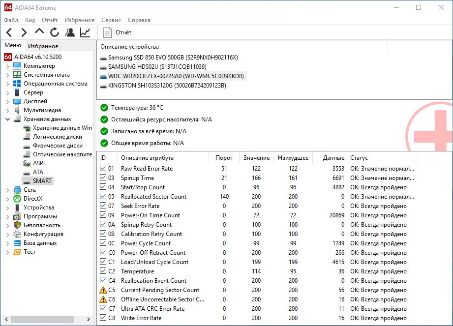The height and width of the screenshot is (326, 453).
Task: Click the sidebar horizontal scrollbar right arrow
Action: pyautogui.click(x=89, y=319)
